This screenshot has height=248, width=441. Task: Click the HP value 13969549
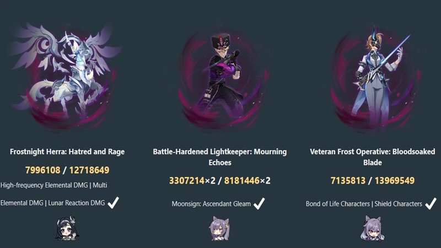point(395,181)
